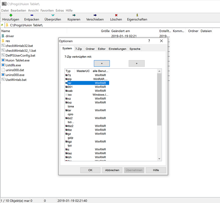Select the lzh type row
Image resolution: width=220 pixels, height=203 pixels.
pyautogui.click(x=87, y=157)
